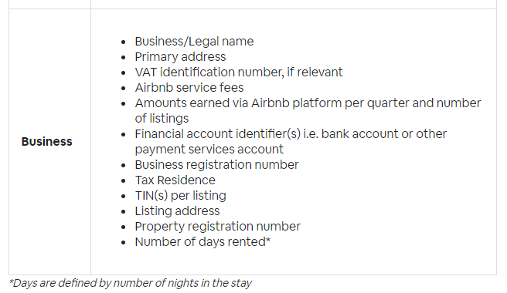Viewport: 507px width, 293px height.
Task: Click the Business/Legal name list item
Action: [x=194, y=42]
